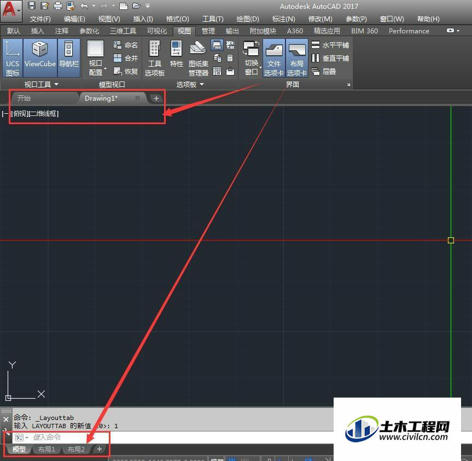Click the Open folder icon
This screenshot has width=472, height=461.
coord(136,5)
